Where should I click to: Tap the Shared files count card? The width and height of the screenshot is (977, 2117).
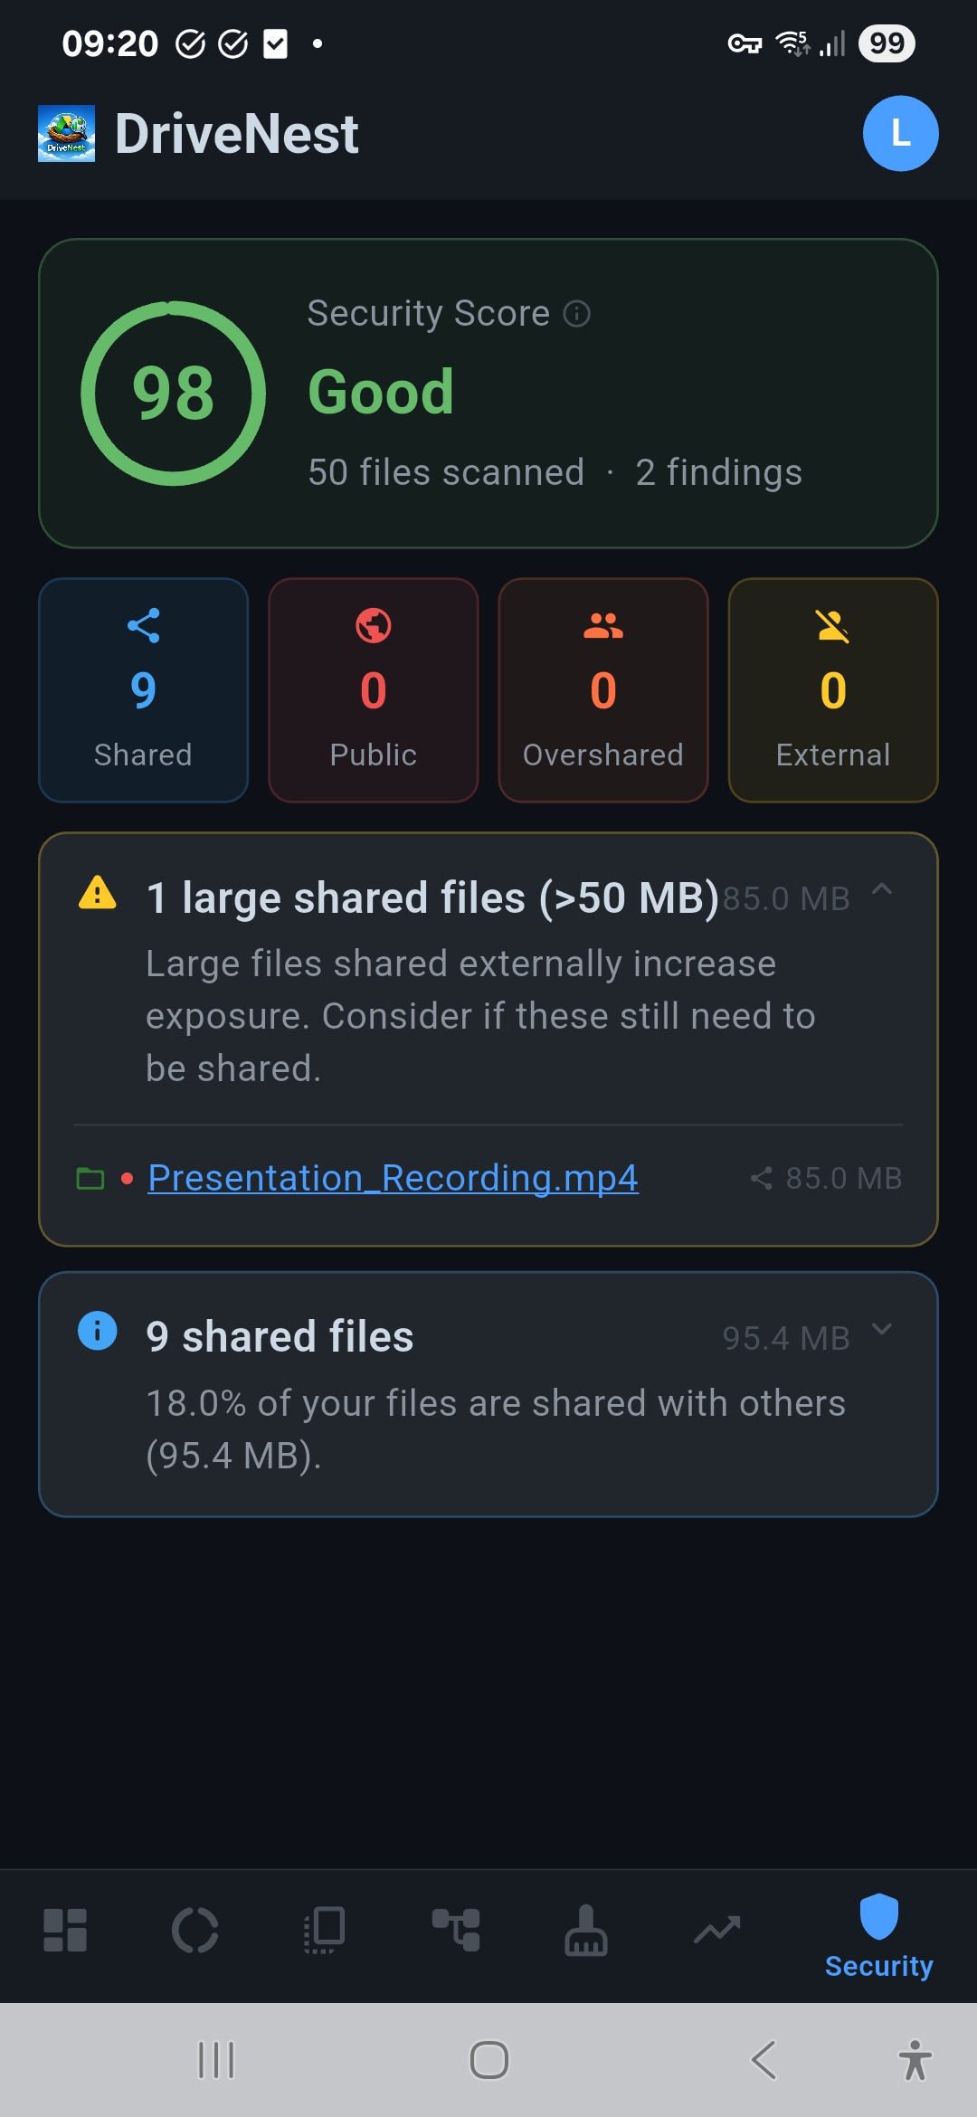(144, 690)
